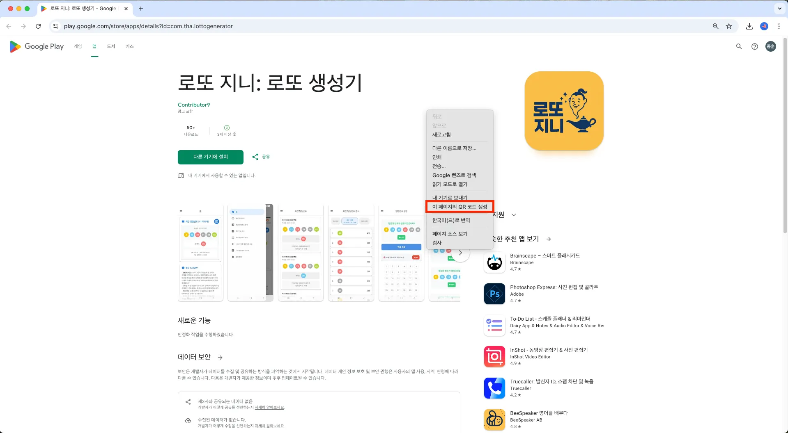Click the content rating info icon next to 3세 이상

(234, 134)
